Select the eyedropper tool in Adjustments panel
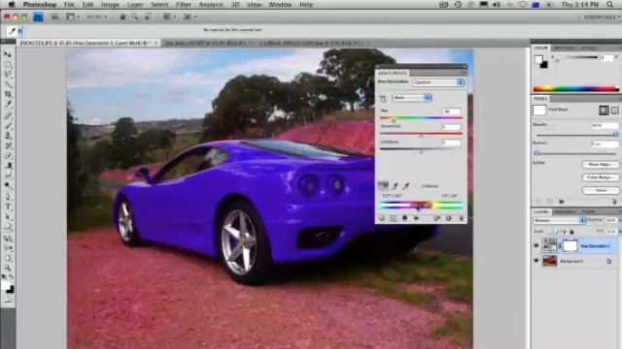Screen dimensions: 622x349 pos(383,185)
